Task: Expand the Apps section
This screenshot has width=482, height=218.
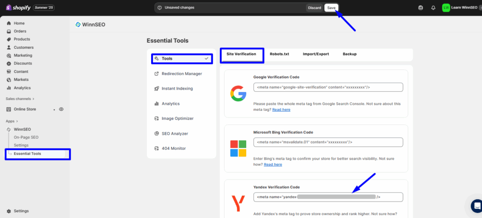Action: tap(12, 121)
